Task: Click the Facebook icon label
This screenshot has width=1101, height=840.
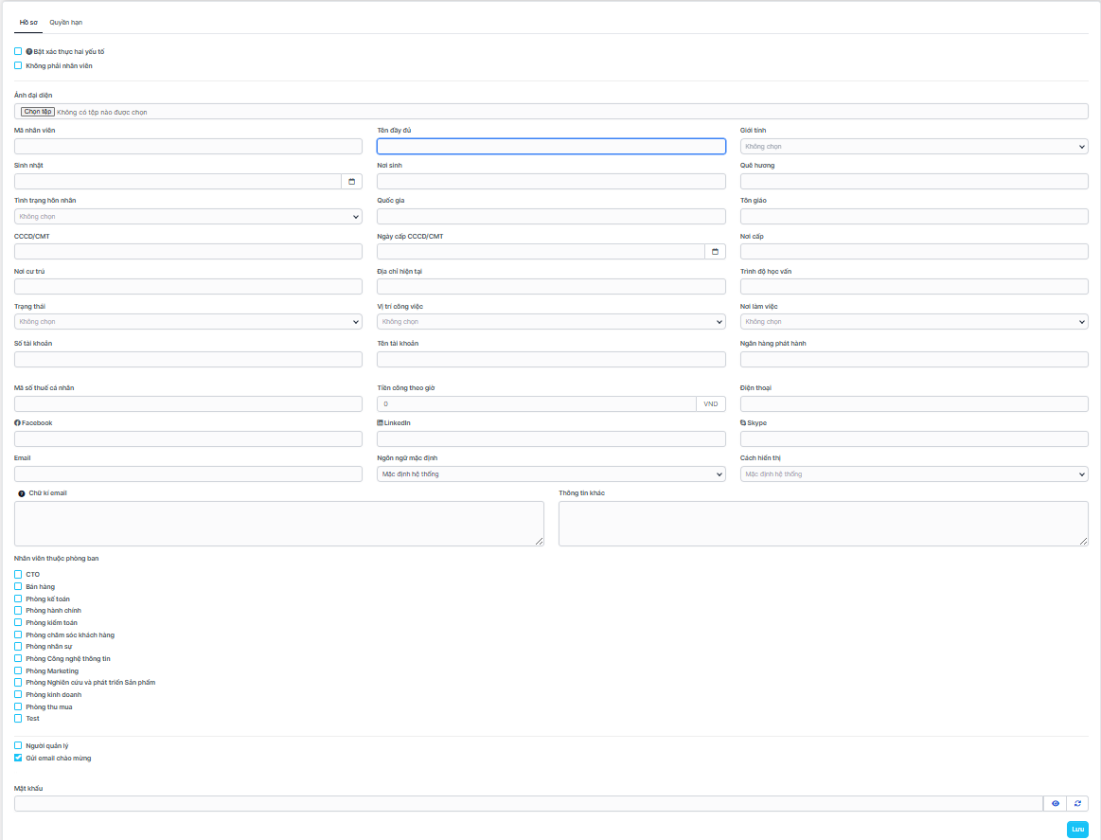Action: (x=17, y=423)
